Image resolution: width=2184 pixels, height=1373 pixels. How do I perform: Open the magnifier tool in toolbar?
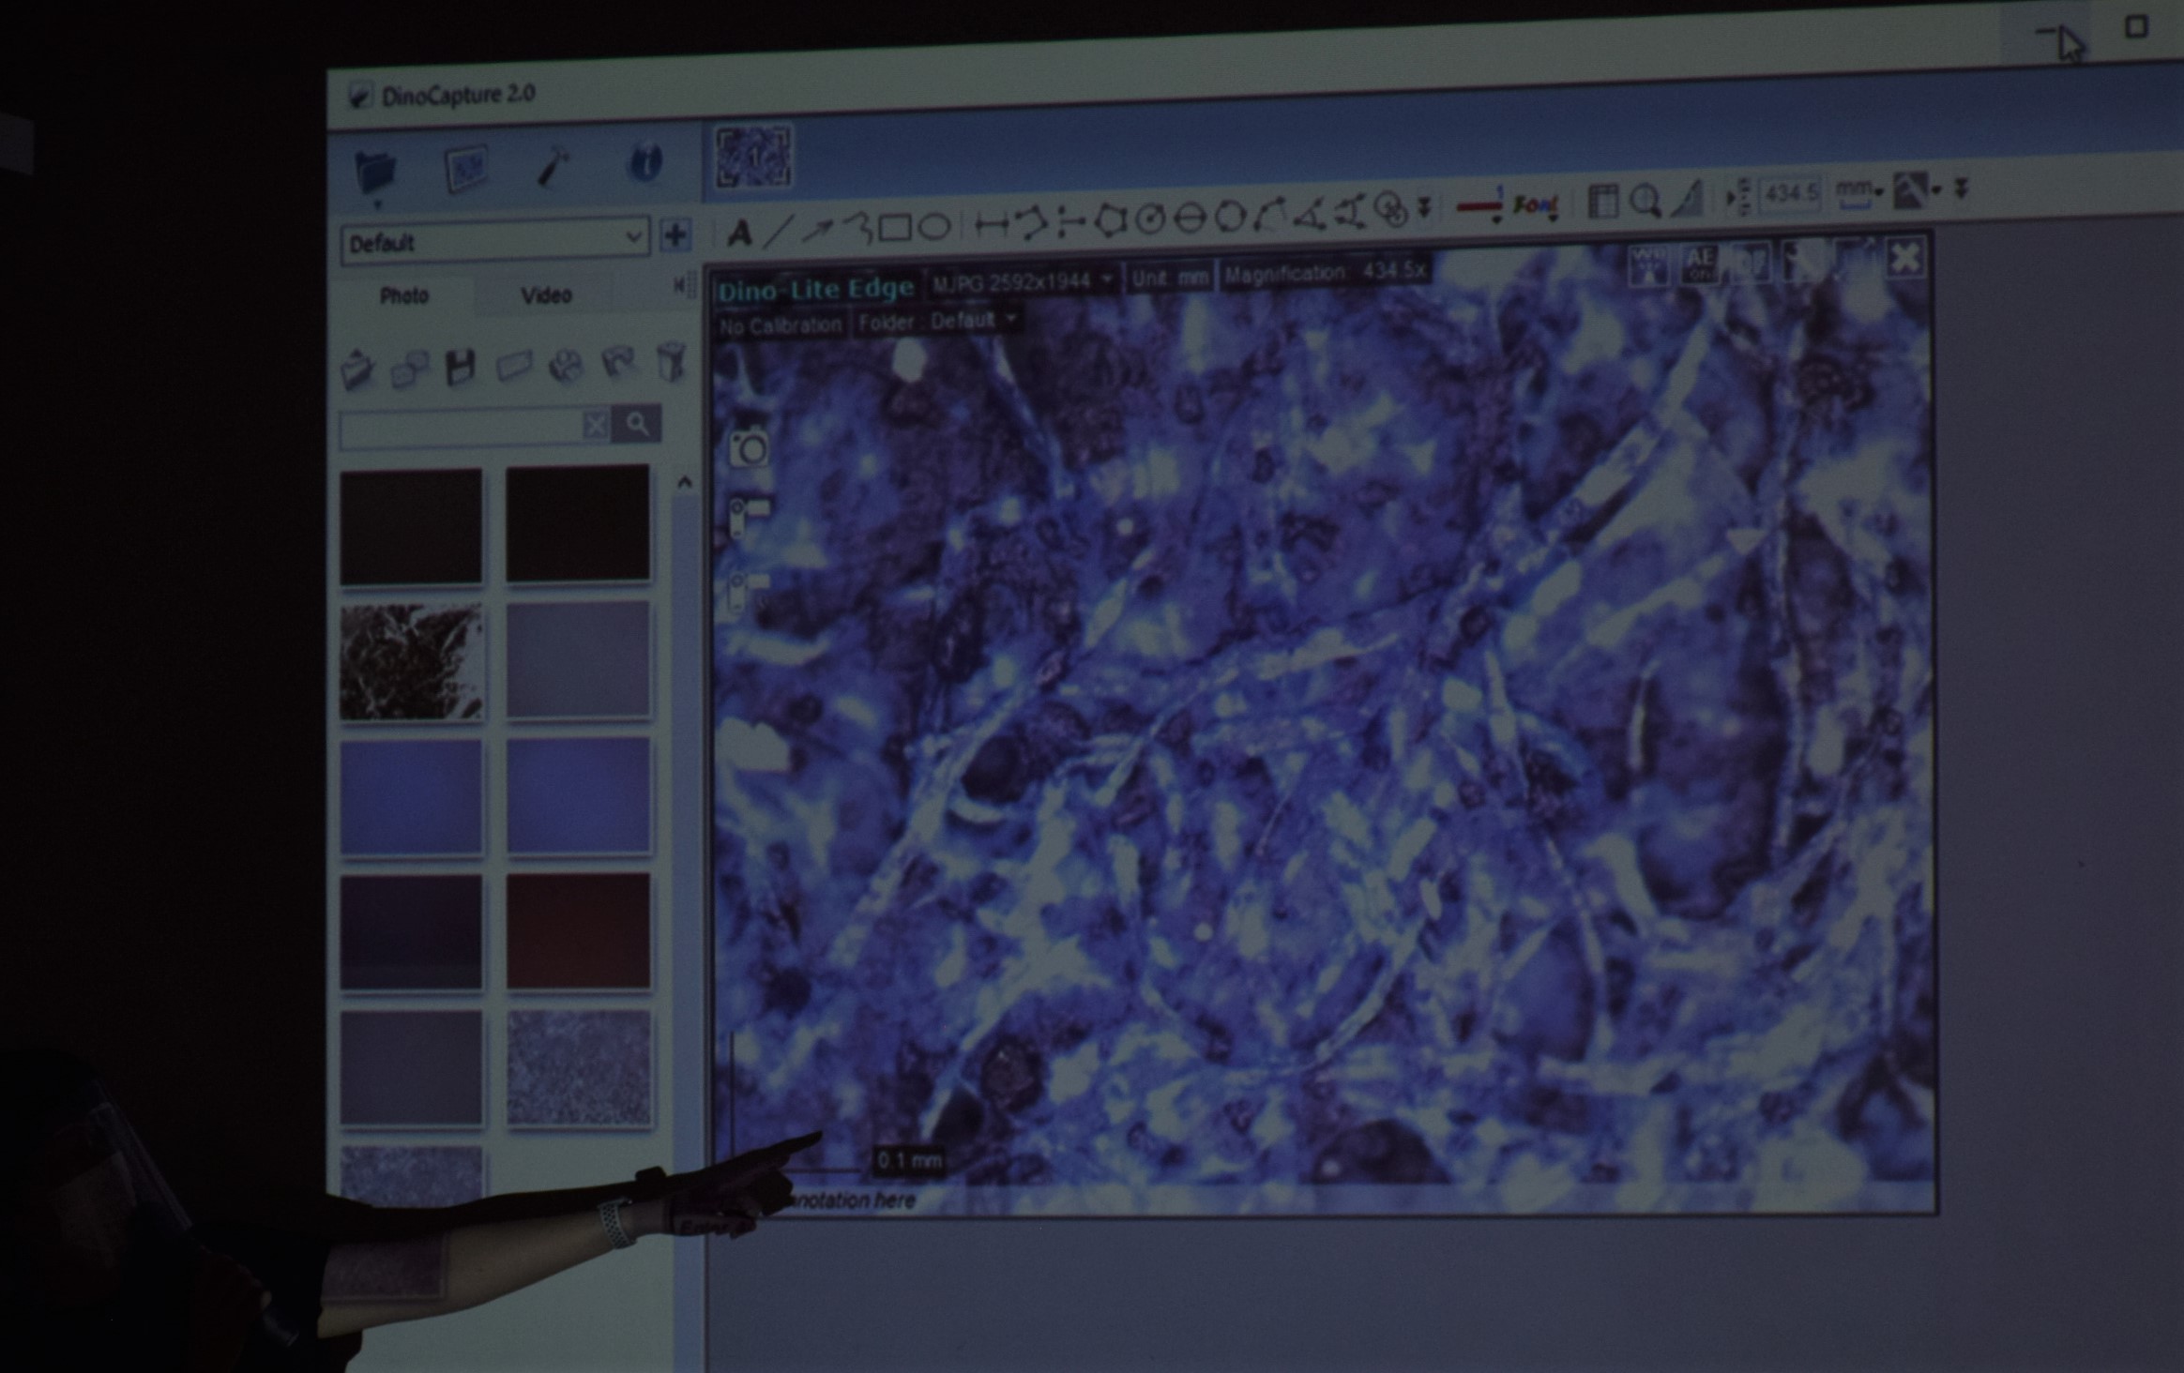(1645, 200)
